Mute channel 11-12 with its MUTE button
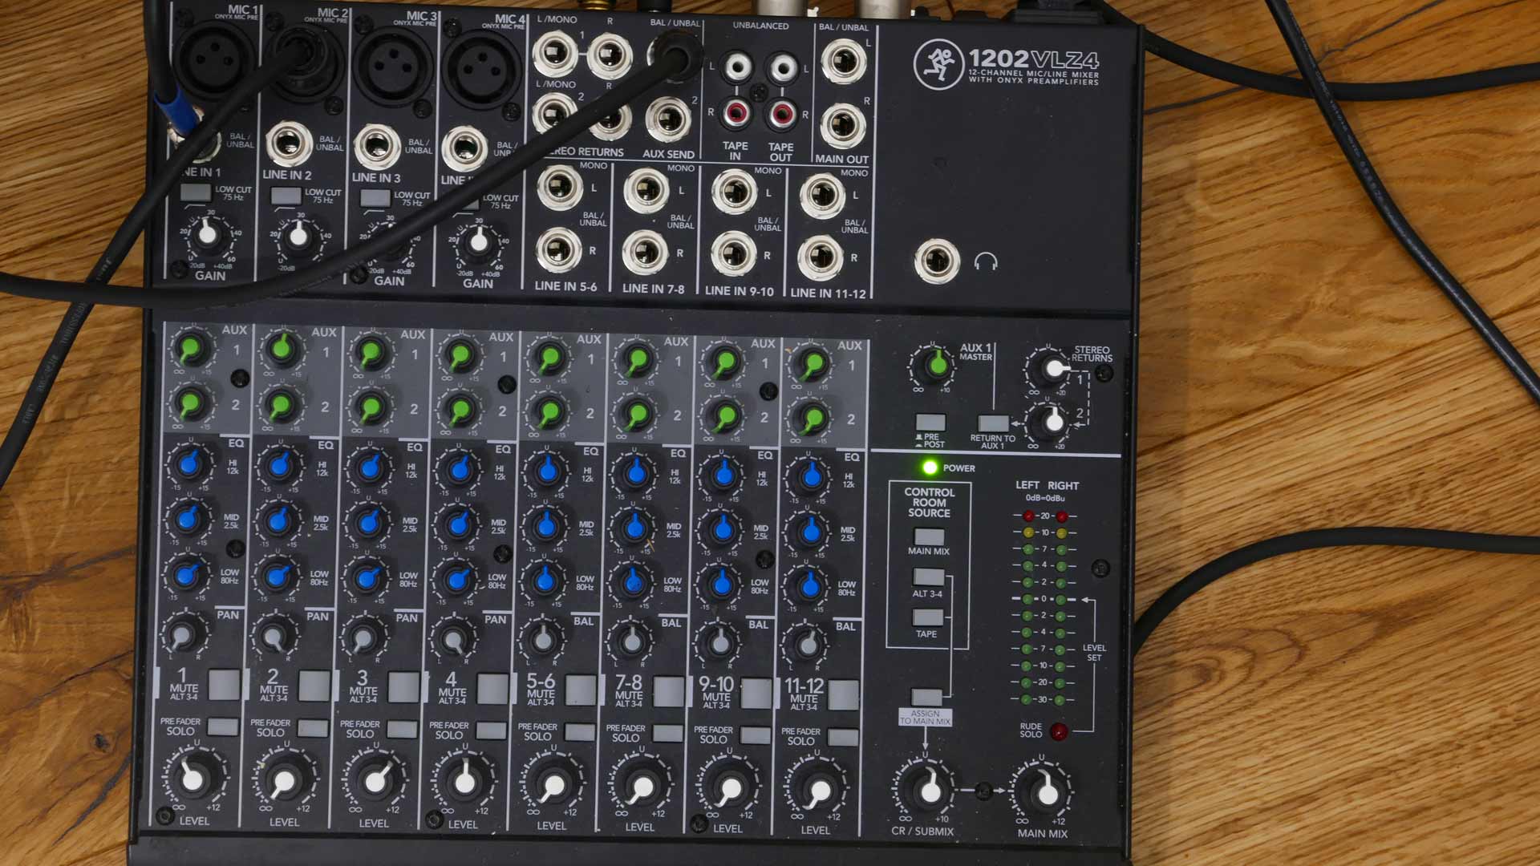1540x866 pixels. click(x=843, y=694)
